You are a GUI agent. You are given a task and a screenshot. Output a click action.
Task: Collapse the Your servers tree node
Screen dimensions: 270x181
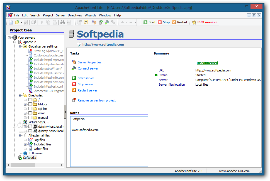click(x=9, y=38)
